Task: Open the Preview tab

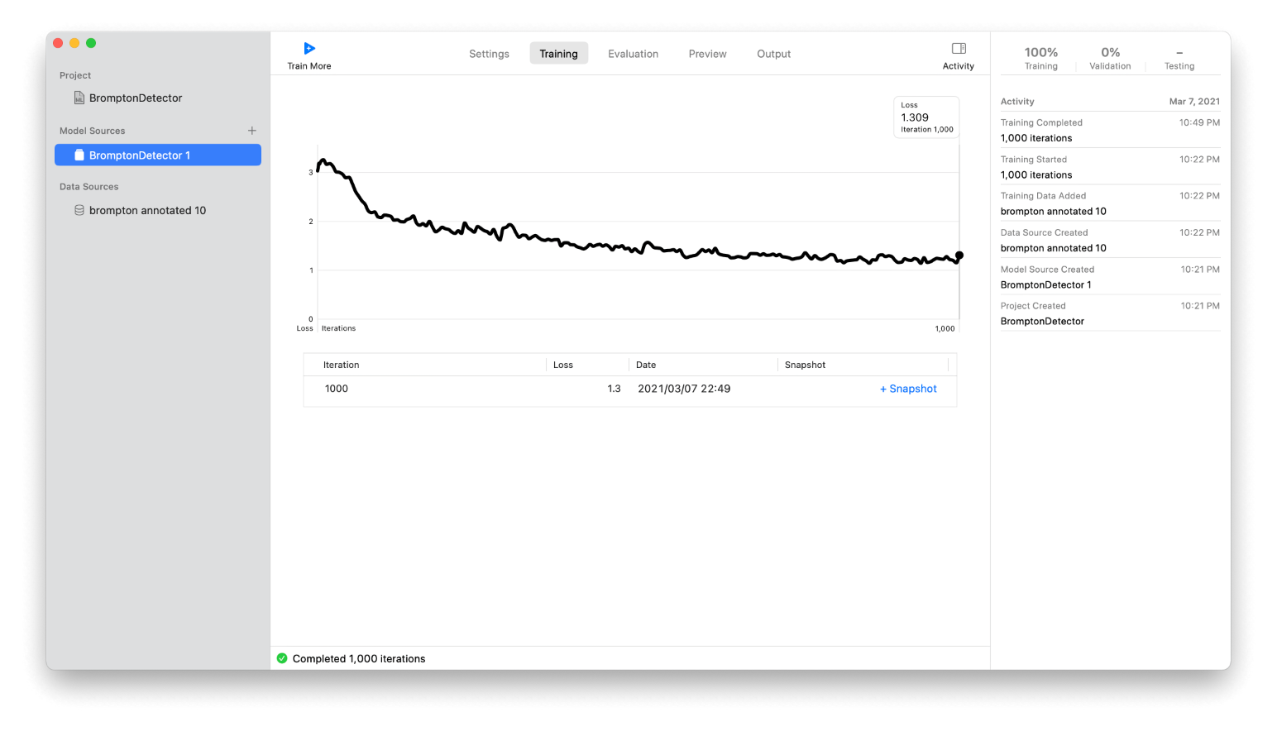Action: (707, 54)
